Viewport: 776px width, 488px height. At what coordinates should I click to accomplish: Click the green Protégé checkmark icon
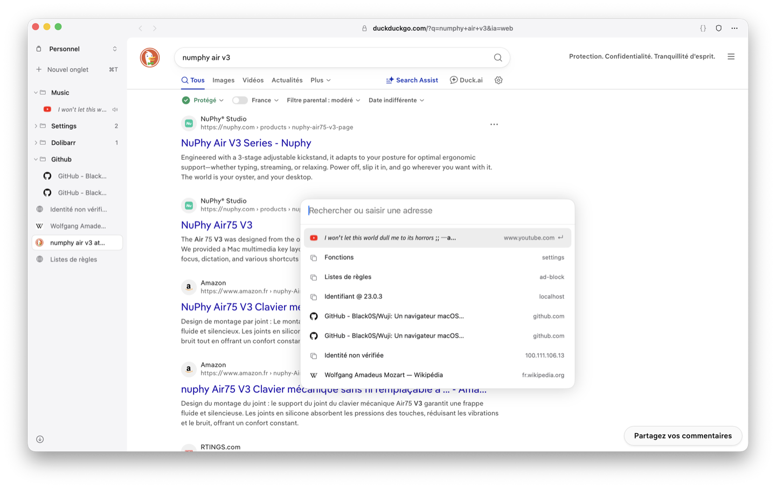[x=186, y=101]
